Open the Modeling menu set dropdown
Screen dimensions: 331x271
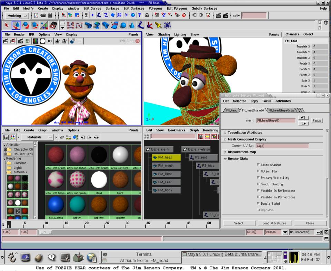coord(17,15)
